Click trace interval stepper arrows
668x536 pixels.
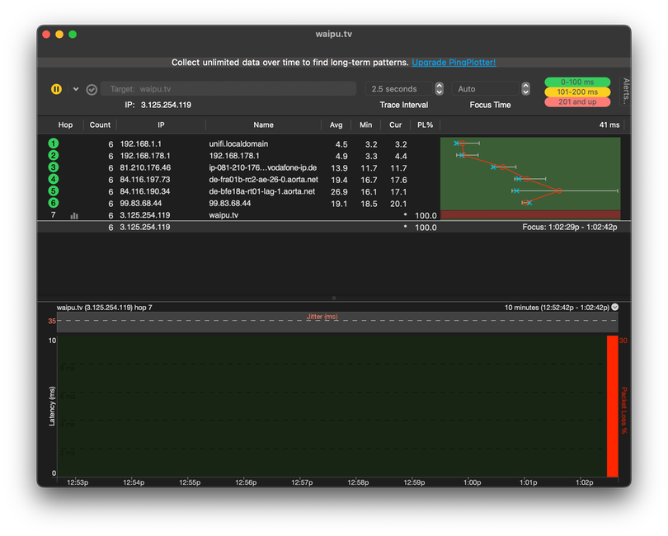coord(440,88)
